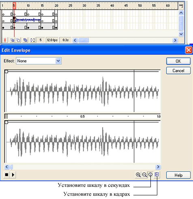Play the sound in Edit Envelope
The height and width of the screenshot is (199, 193).
pos(13,175)
